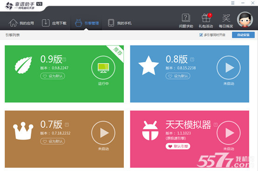
Task: Click version text 0.8.15.2238
Action: pos(186,68)
